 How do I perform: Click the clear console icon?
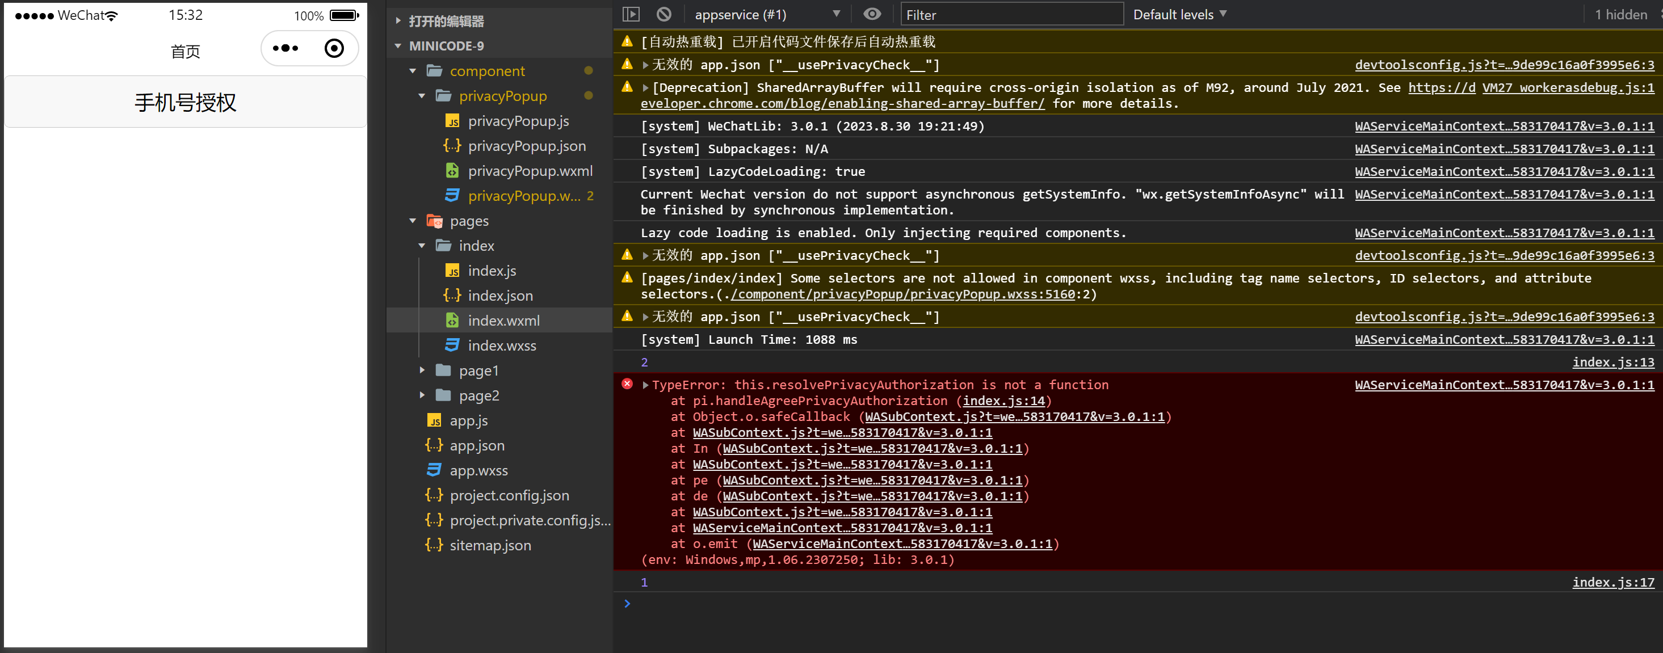663,14
